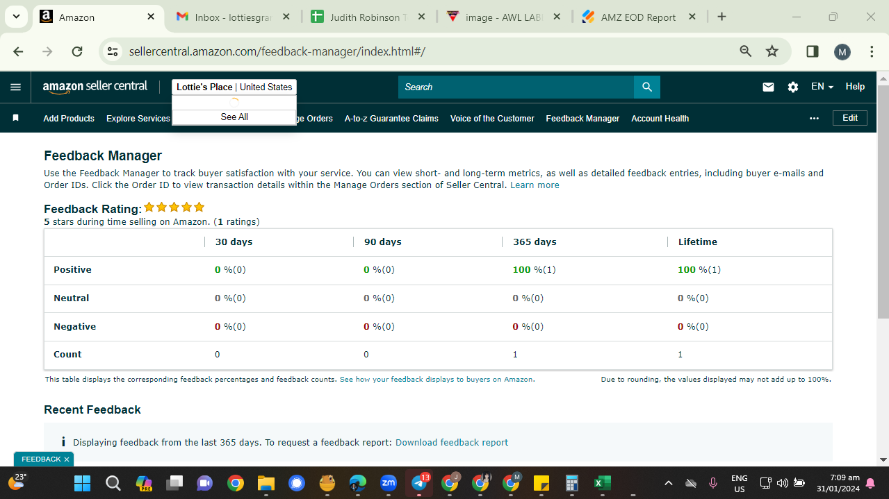Viewport: 889px width, 499px height.
Task: Switch to the Inbox Gmail tab
Action: (x=233, y=17)
